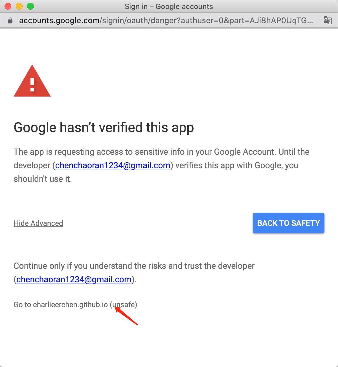This screenshot has width=338, height=367.
Task: Collapse the section via Hide Advanced
Action: coord(38,223)
